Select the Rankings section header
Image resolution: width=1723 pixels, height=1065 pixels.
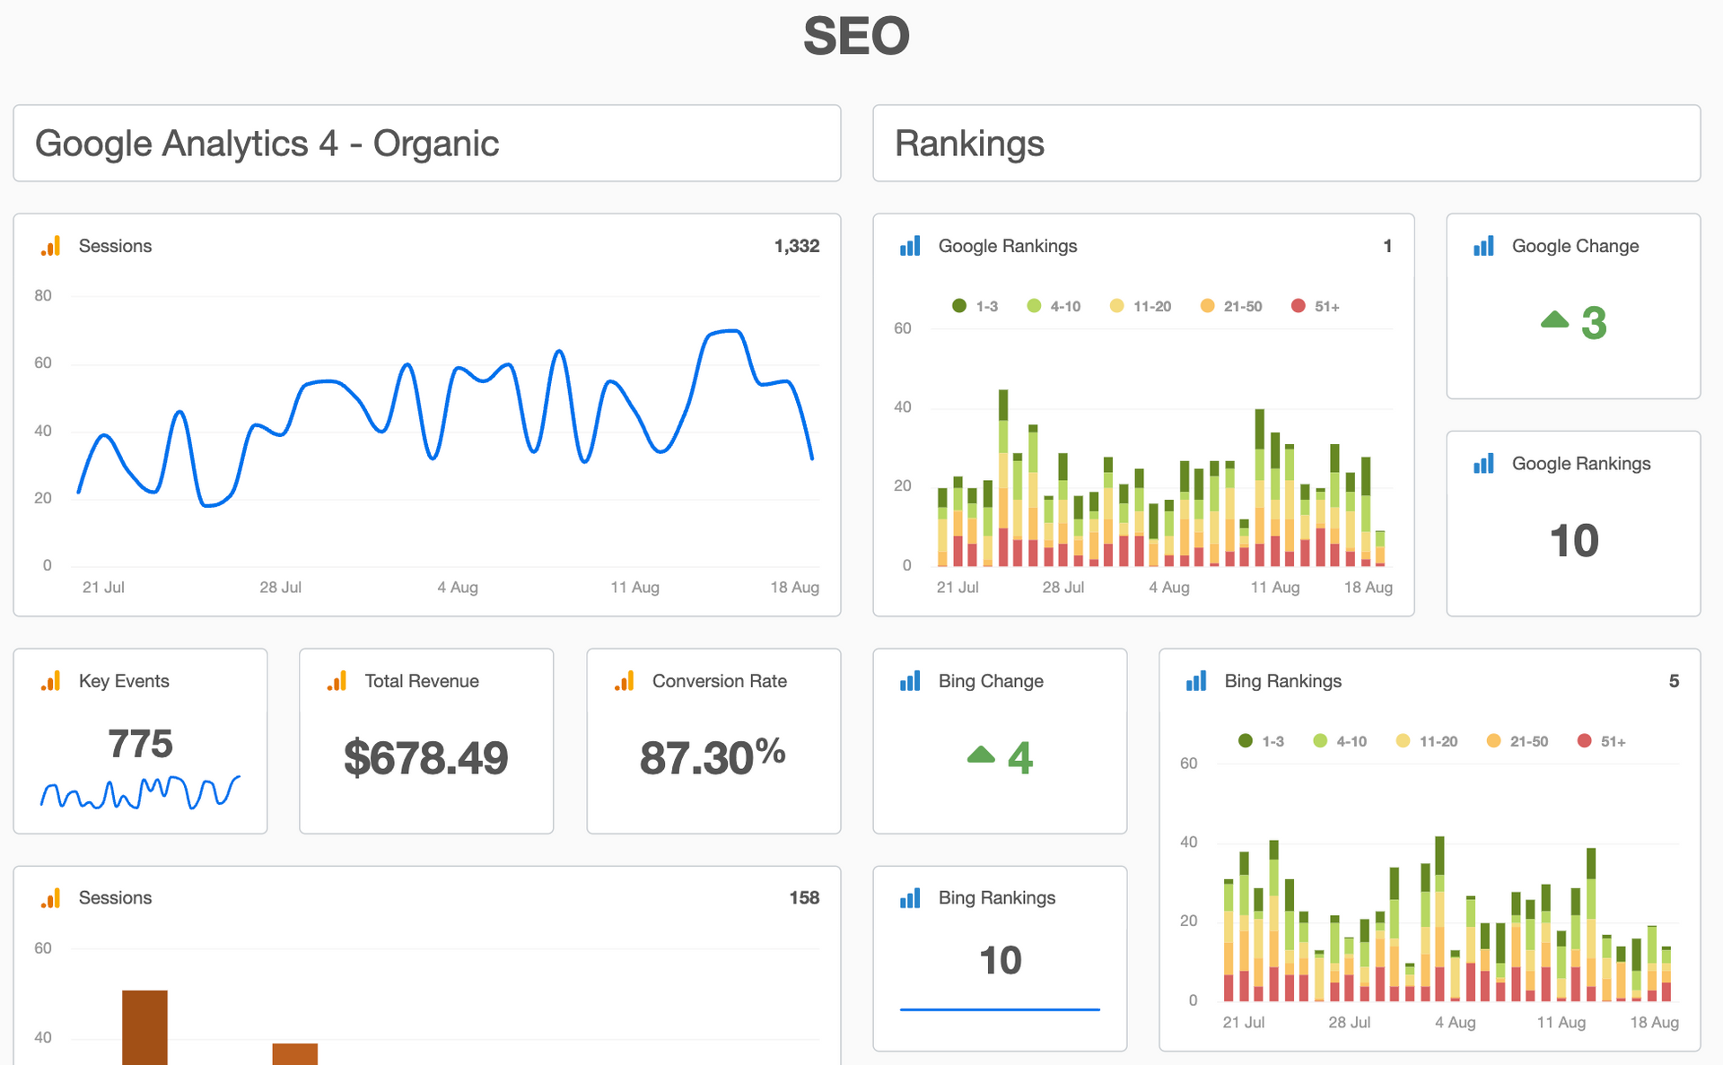[1287, 144]
